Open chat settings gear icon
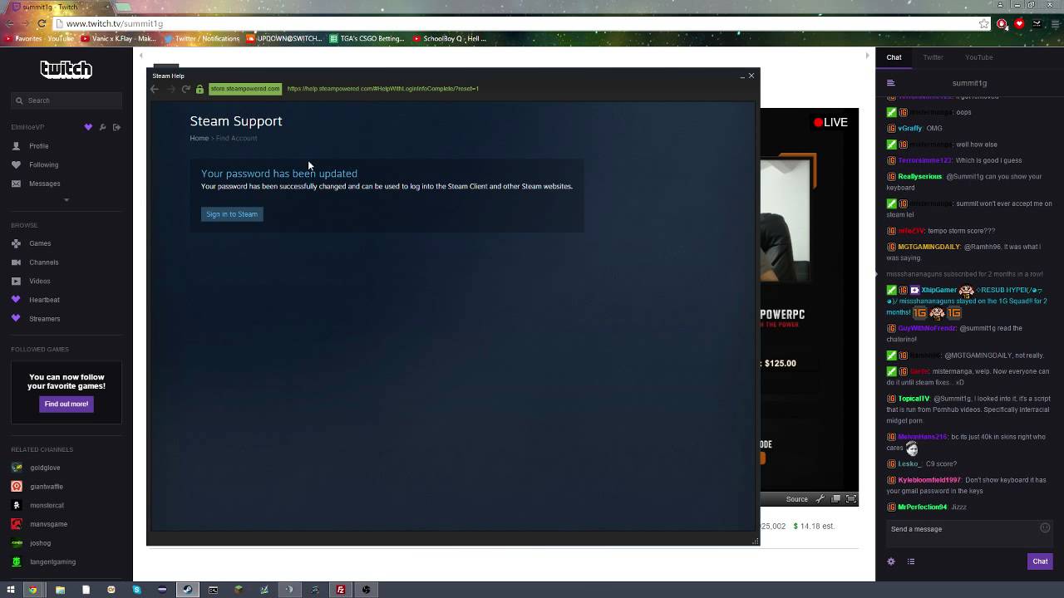1064x598 pixels. [x=891, y=561]
